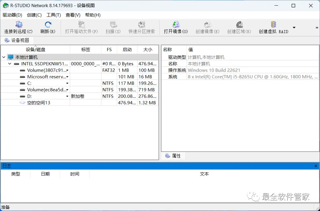The width and height of the screenshot is (320, 211).
Task: Click the drive icon of the C: partition
Action: coord(23,83)
